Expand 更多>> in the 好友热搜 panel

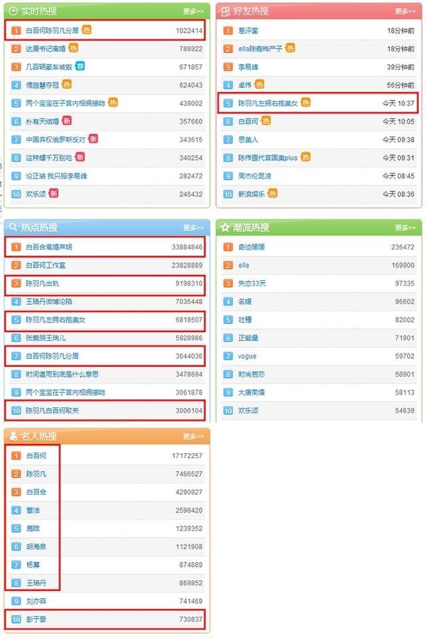click(405, 11)
